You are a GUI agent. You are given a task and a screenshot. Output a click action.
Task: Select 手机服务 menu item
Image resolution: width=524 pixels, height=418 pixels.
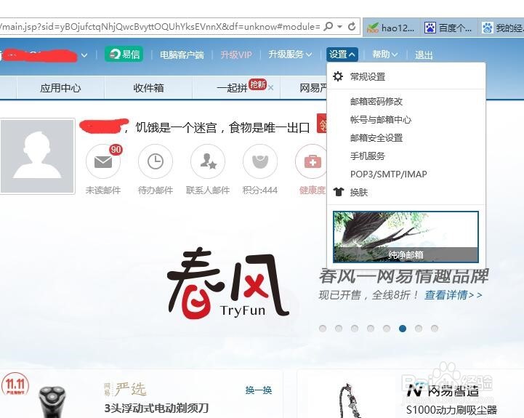coord(368,156)
